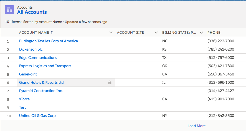Open Account Name column dropdown chevron

[x=111, y=33]
